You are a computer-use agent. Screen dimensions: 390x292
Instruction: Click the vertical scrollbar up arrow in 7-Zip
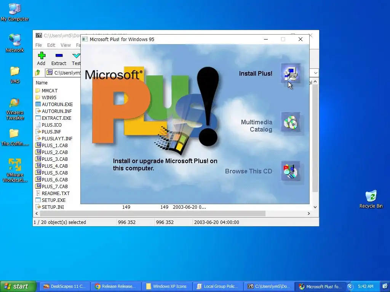[x=315, y=82]
